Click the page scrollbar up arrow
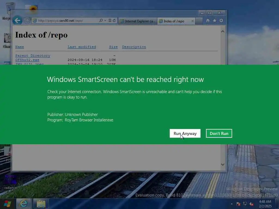 [x=223, y=32]
